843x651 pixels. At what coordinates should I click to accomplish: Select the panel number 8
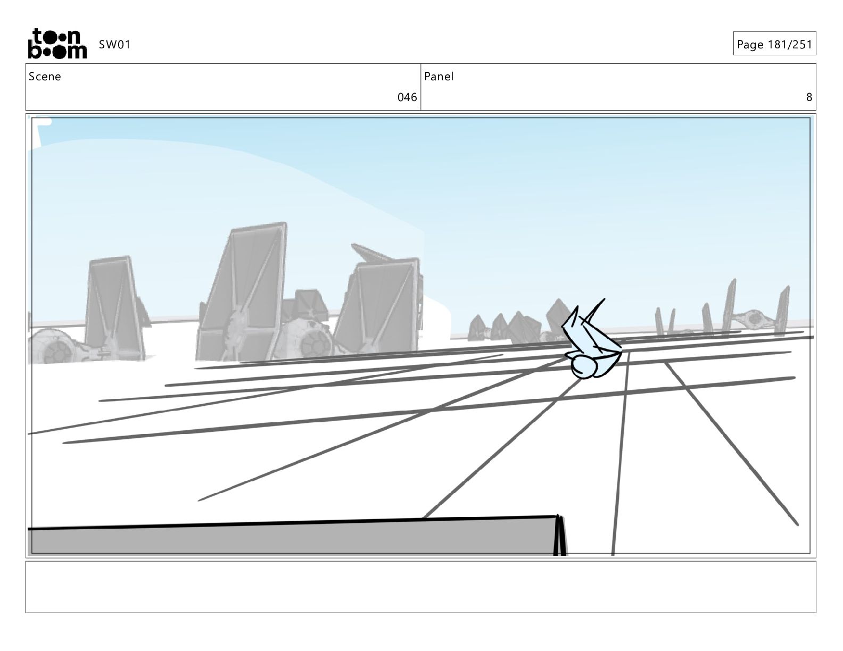tap(809, 97)
